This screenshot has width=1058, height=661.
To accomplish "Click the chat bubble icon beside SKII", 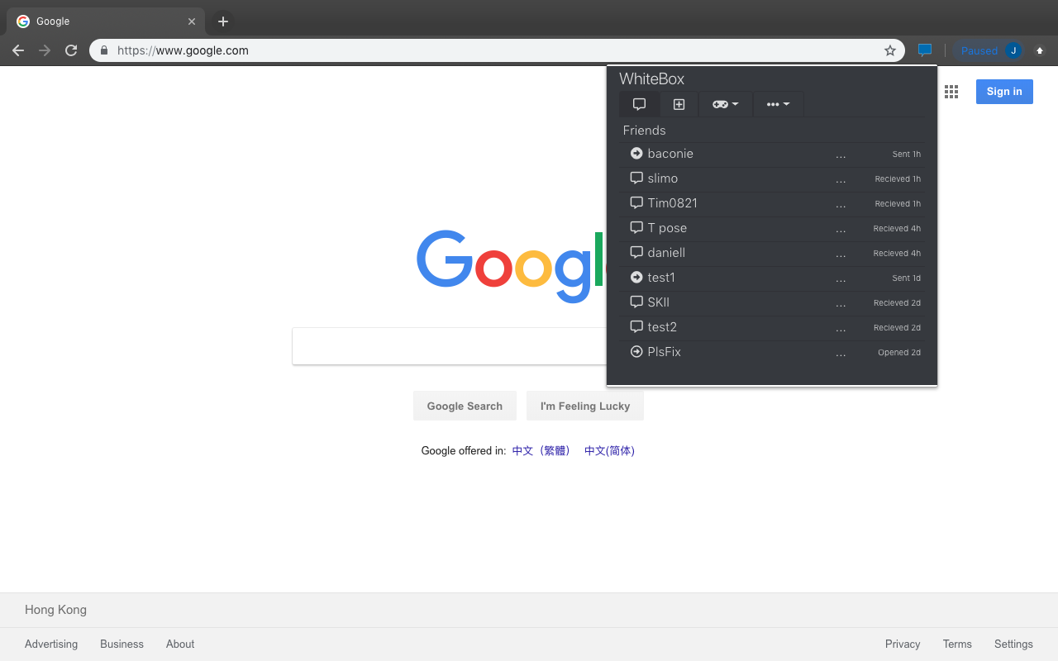I will 636,302.
